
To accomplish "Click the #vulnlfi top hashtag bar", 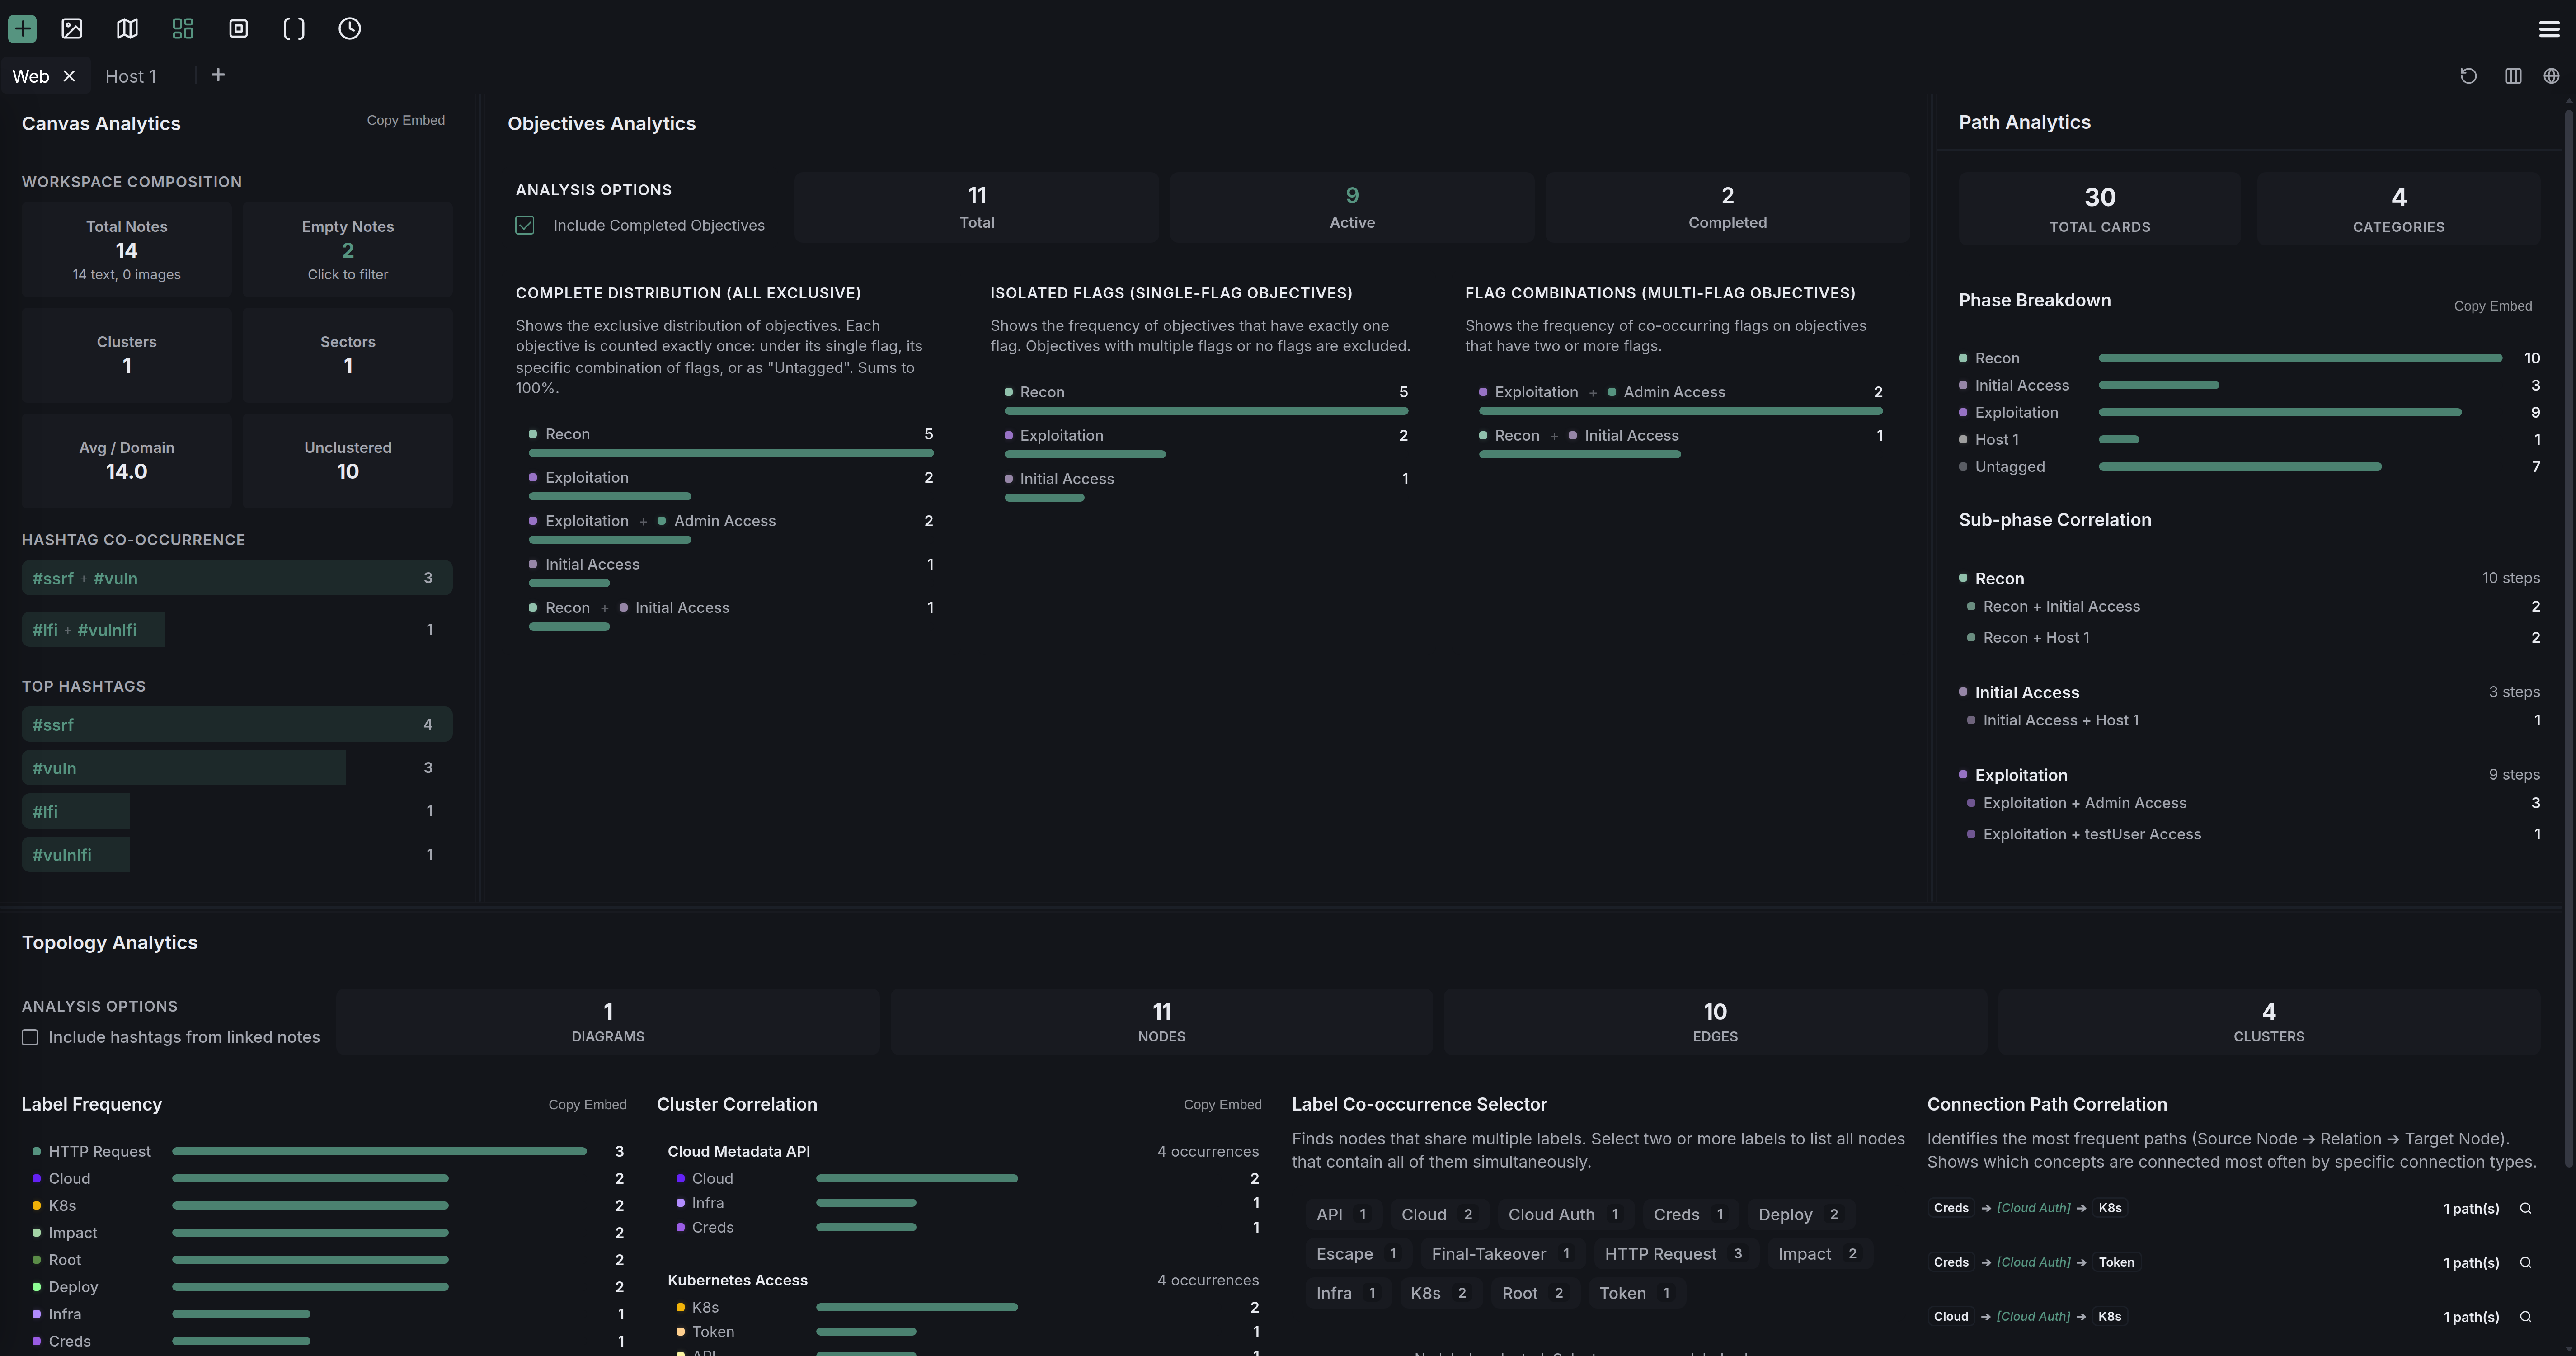I will [237, 855].
